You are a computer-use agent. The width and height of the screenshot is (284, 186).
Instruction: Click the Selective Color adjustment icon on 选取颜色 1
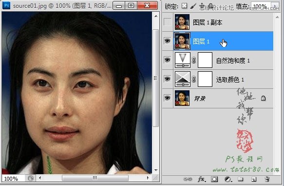pyautogui.click(x=183, y=79)
